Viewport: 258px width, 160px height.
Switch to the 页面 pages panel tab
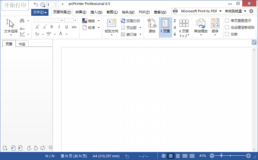click(9, 44)
